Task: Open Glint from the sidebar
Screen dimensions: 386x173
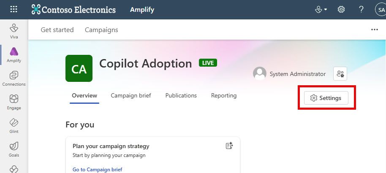Action: 14,126
